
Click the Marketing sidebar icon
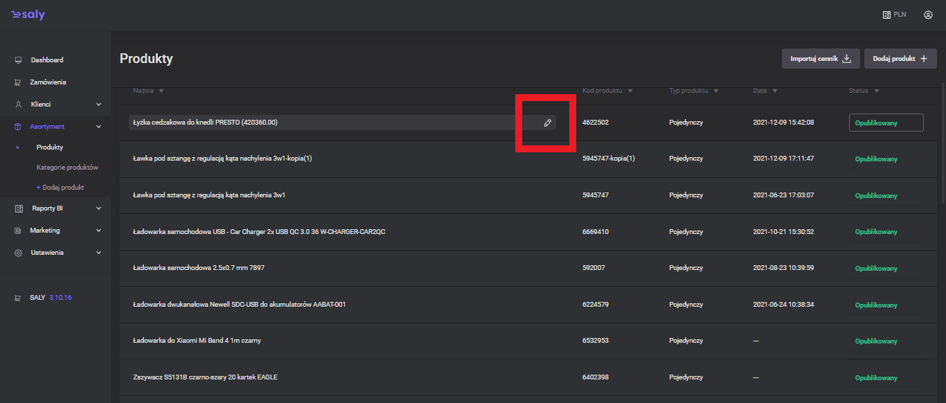(19, 231)
